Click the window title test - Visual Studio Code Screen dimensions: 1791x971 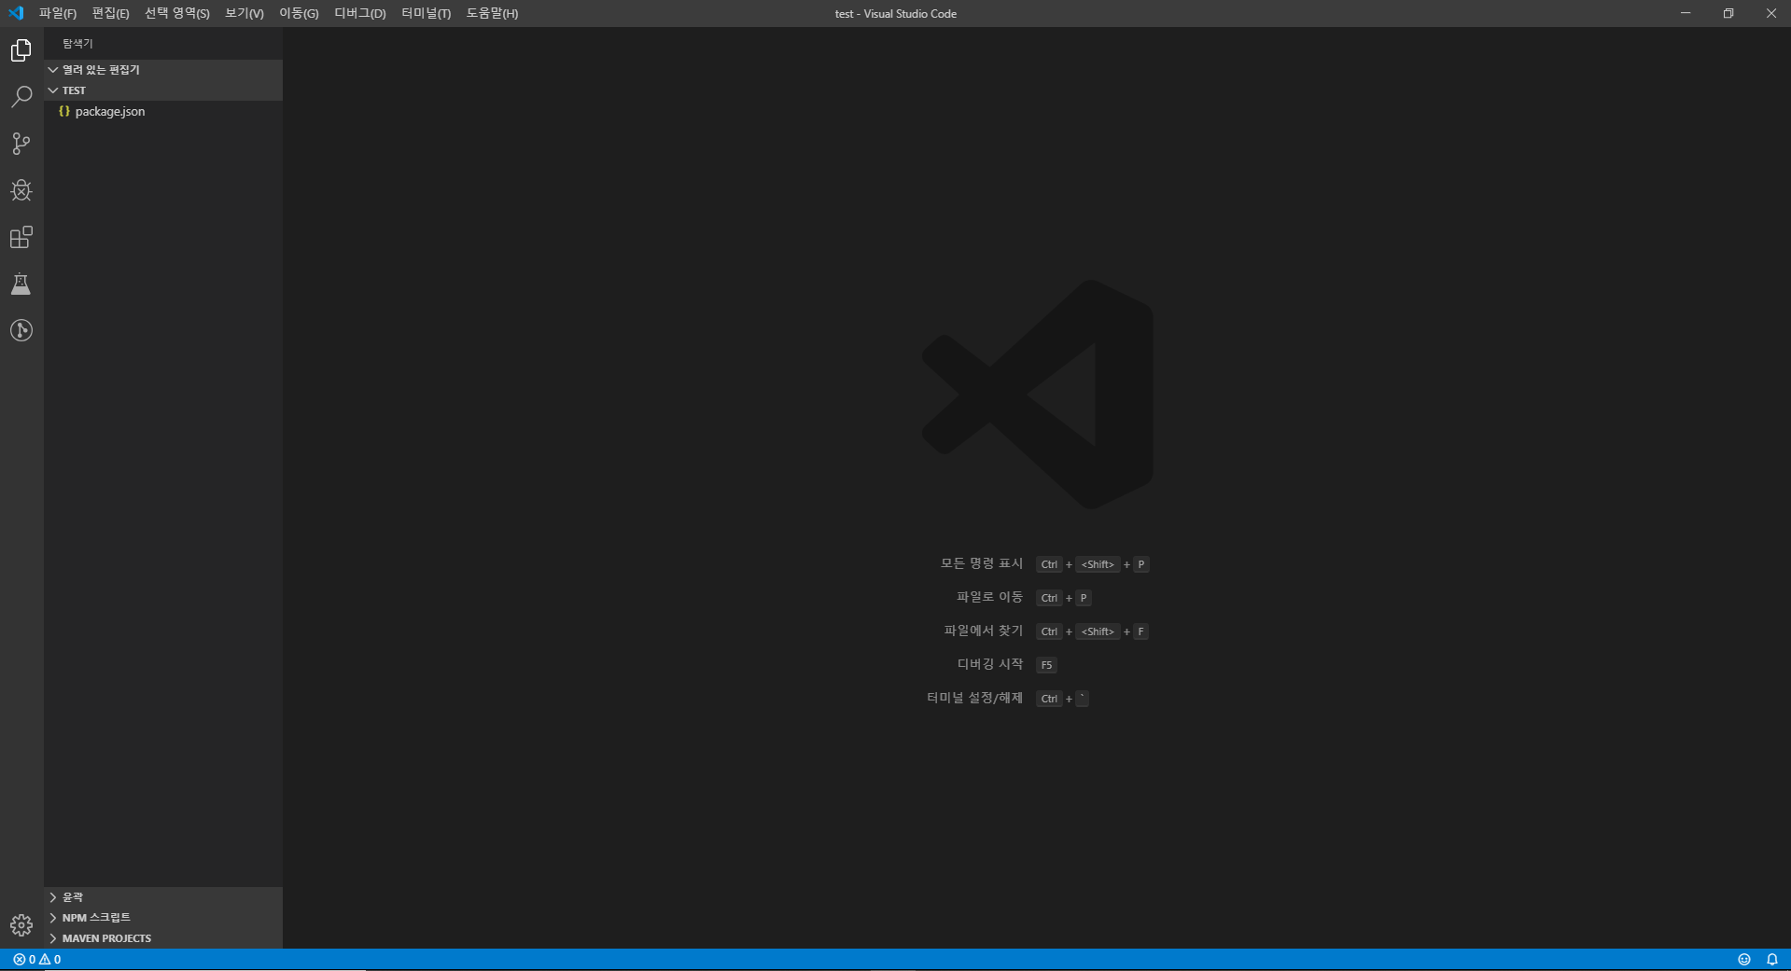[896, 14]
